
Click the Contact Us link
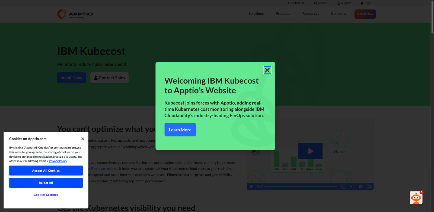(x=295, y=3)
